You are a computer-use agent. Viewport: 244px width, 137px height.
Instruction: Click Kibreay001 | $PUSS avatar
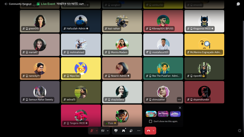(x=163, y=21)
